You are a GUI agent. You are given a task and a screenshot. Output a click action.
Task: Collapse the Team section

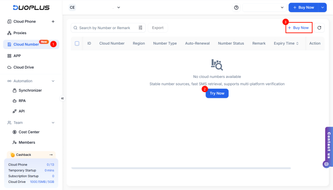point(53,122)
